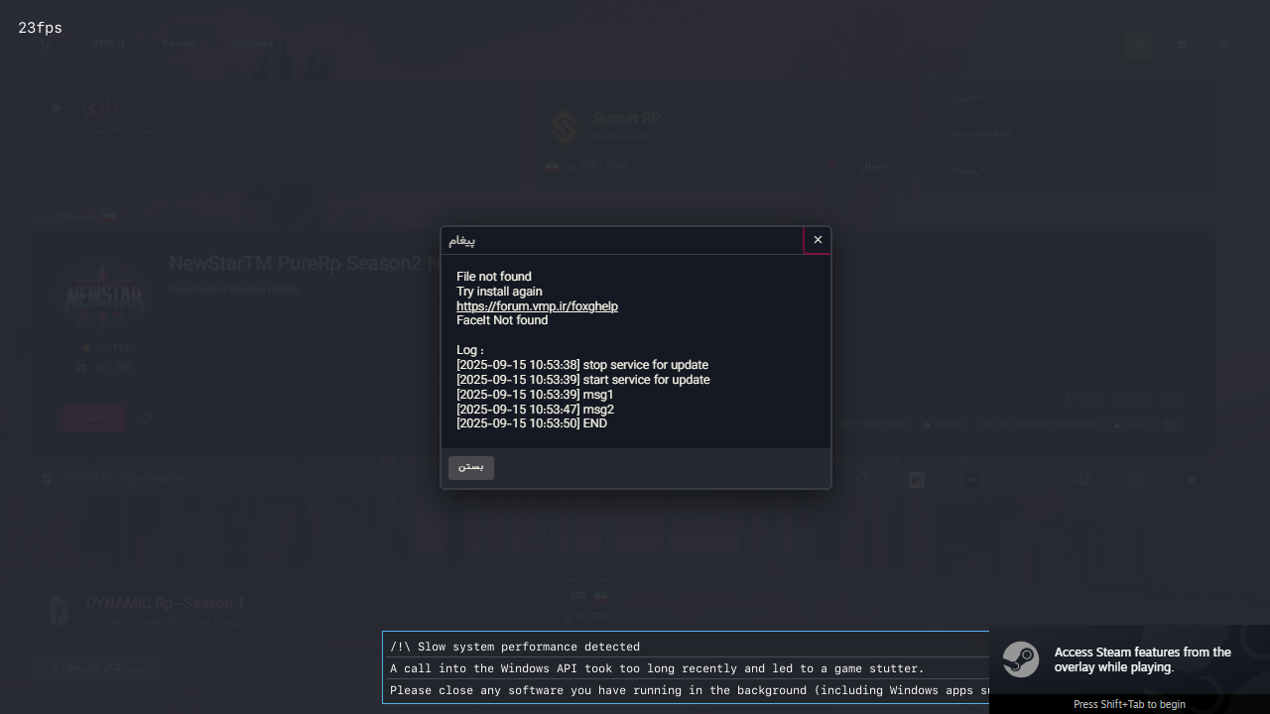
Task: Click the Sunset RP connect button
Action: [x=873, y=166]
